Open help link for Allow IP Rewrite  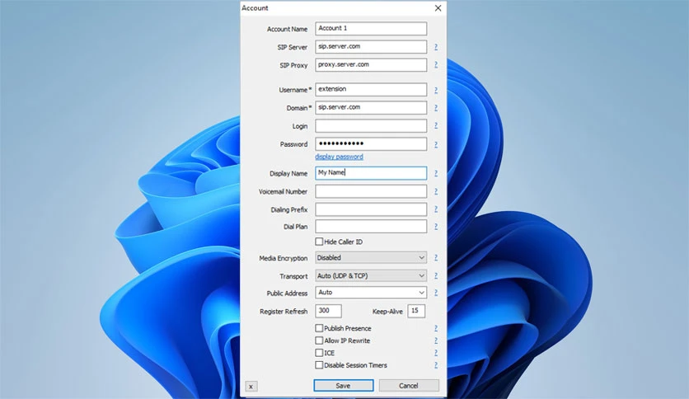pyautogui.click(x=436, y=340)
